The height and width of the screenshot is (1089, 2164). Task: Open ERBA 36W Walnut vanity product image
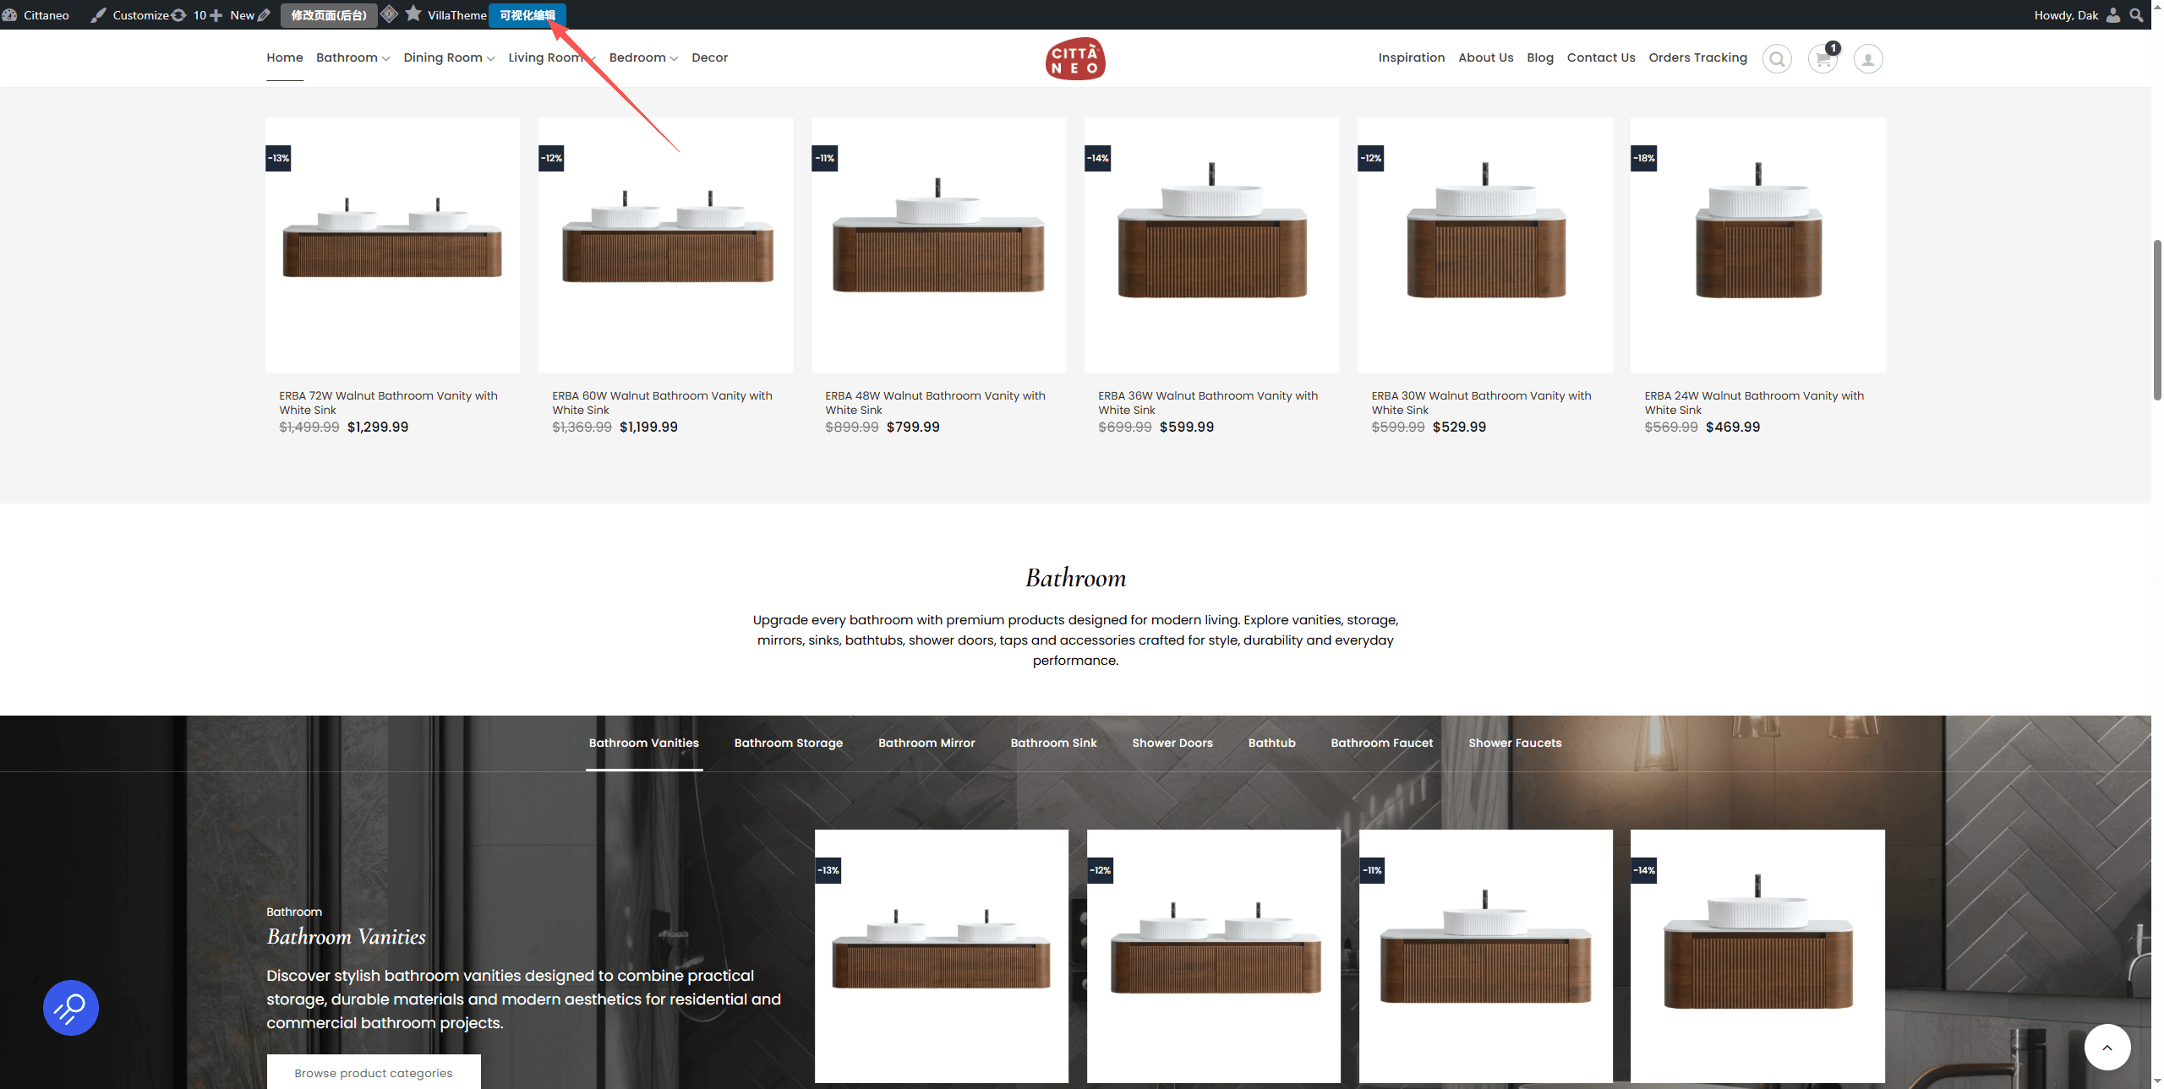pyautogui.click(x=1211, y=245)
